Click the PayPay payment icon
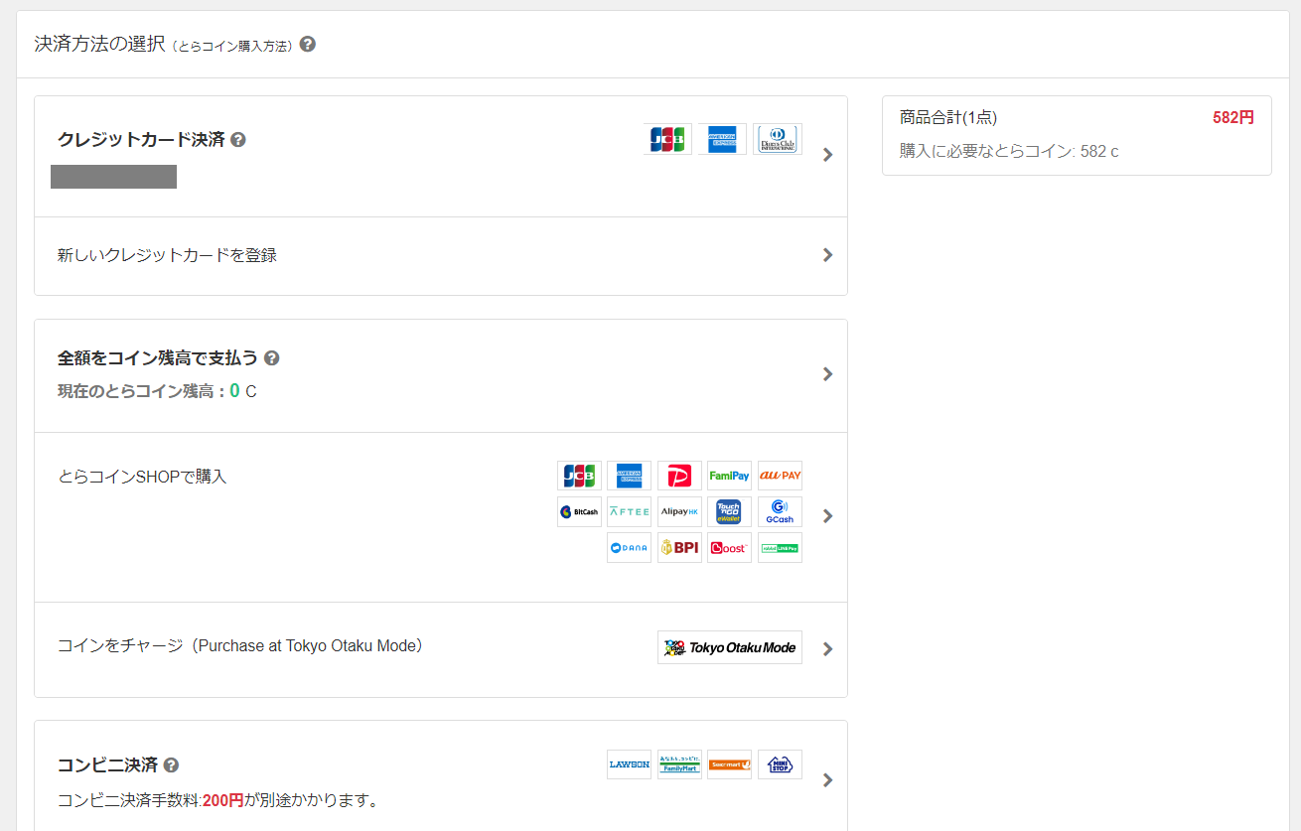 (679, 476)
